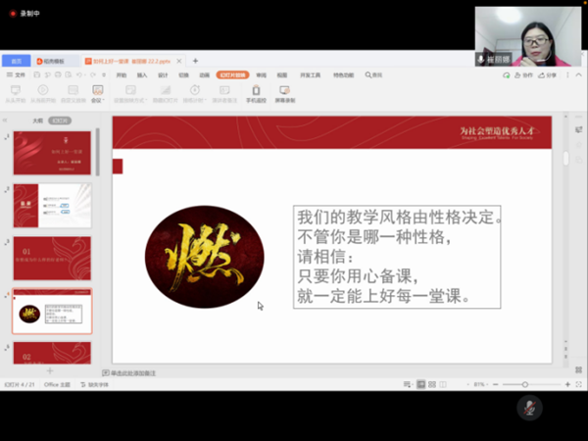Click the add new slide plus icon
588x441 pixels.
[x=49, y=371]
